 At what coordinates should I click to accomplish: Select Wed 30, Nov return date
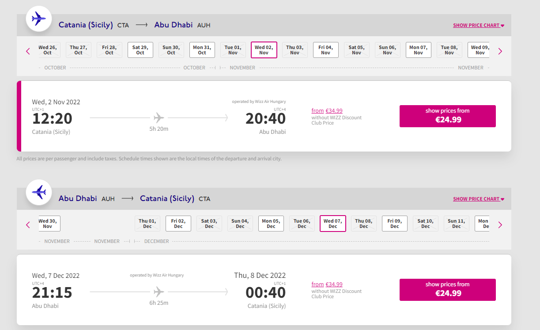(48, 224)
